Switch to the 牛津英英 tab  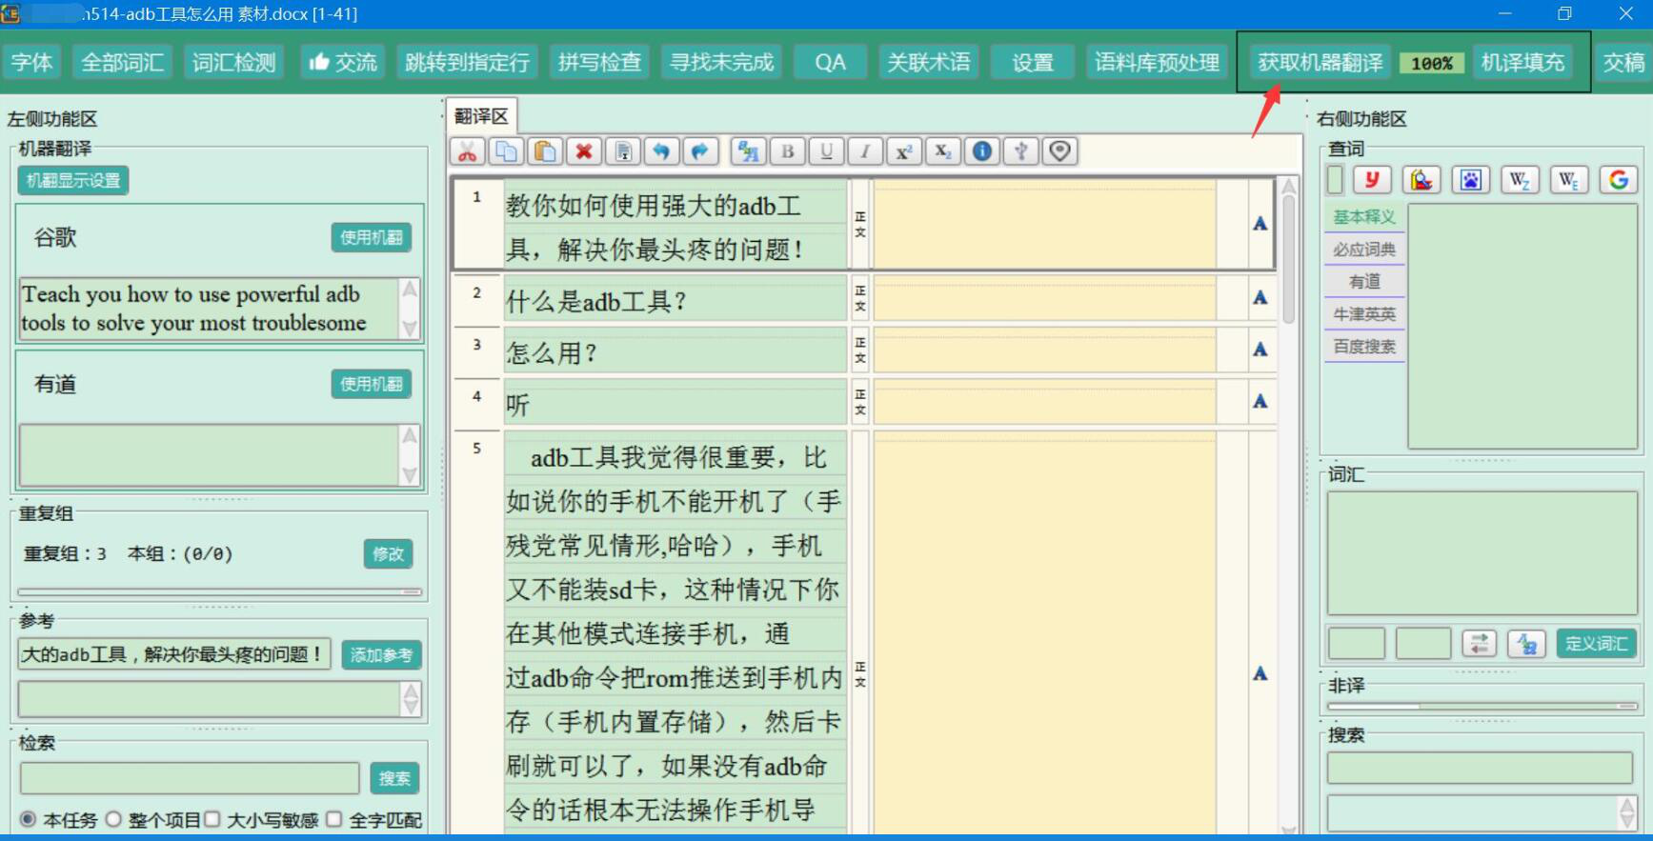1364,314
